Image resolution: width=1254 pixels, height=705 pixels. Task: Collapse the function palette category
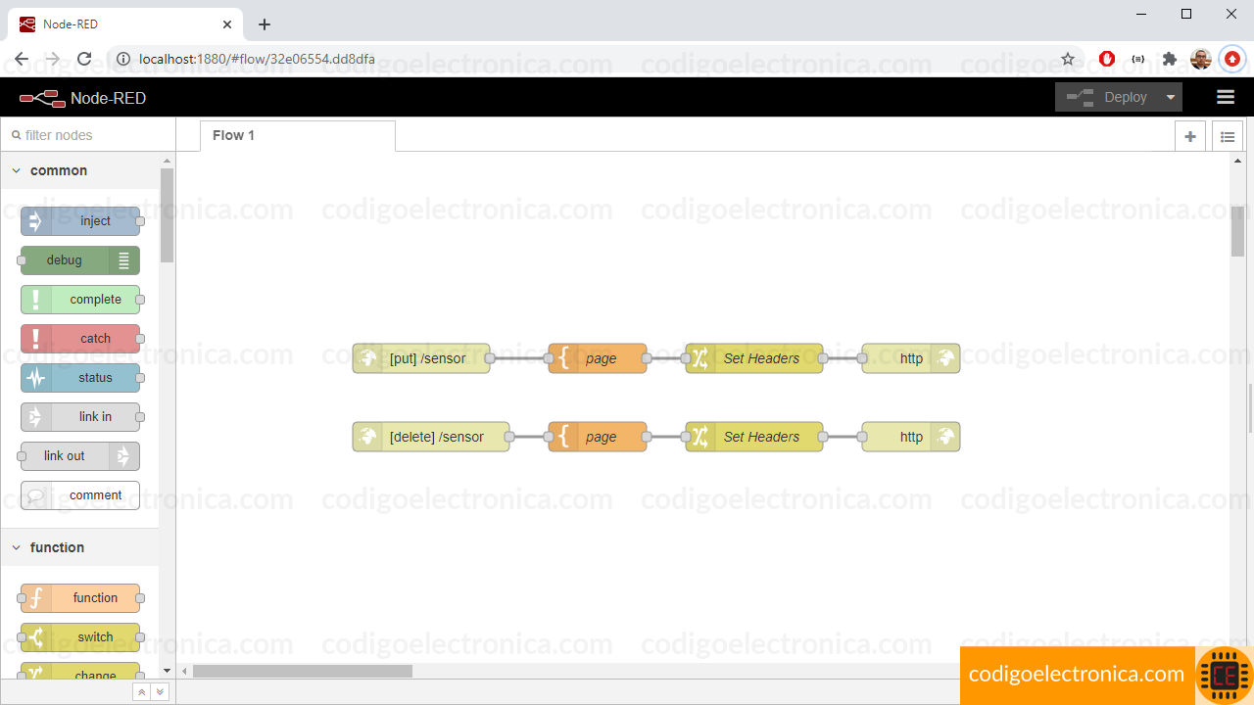pyautogui.click(x=79, y=547)
